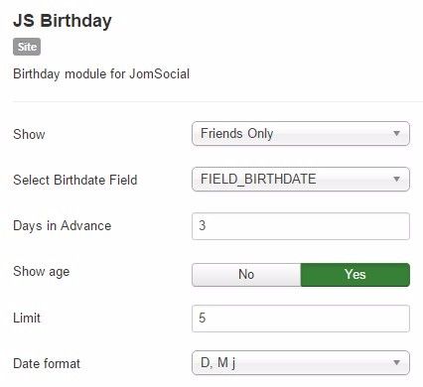Screen dimensions: 423x387
Task: Click the Show age label
Action: (42, 272)
